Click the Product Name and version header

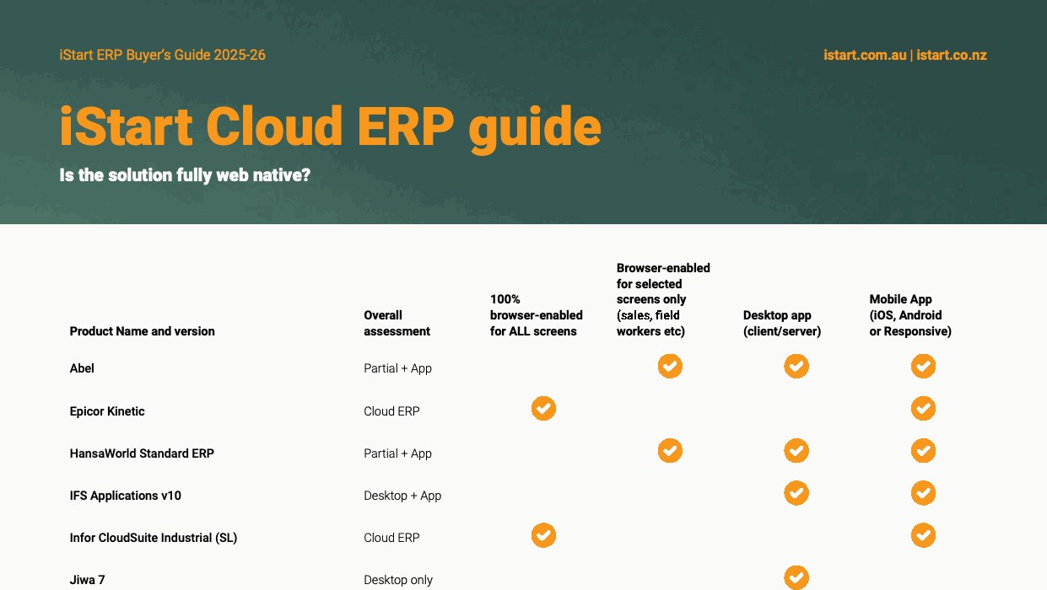[x=143, y=331]
